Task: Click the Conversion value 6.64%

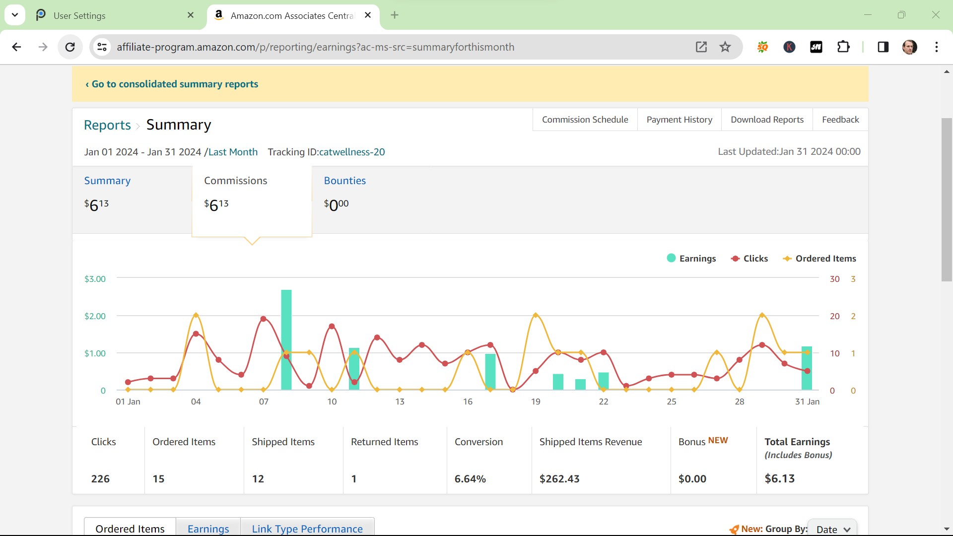Action: click(470, 479)
